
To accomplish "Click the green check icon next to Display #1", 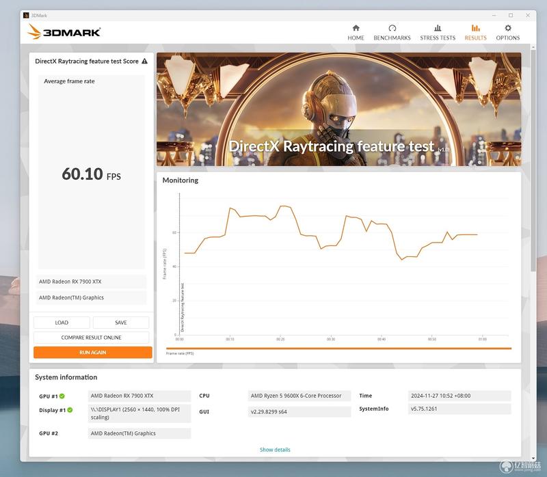I will click(x=70, y=410).
